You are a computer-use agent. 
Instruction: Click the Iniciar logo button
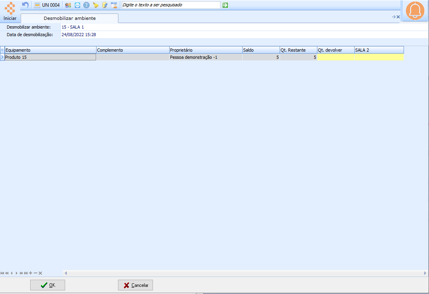coord(10,12)
